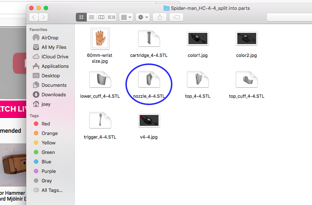Select cartridge_4-4.STL file icon

(149, 38)
